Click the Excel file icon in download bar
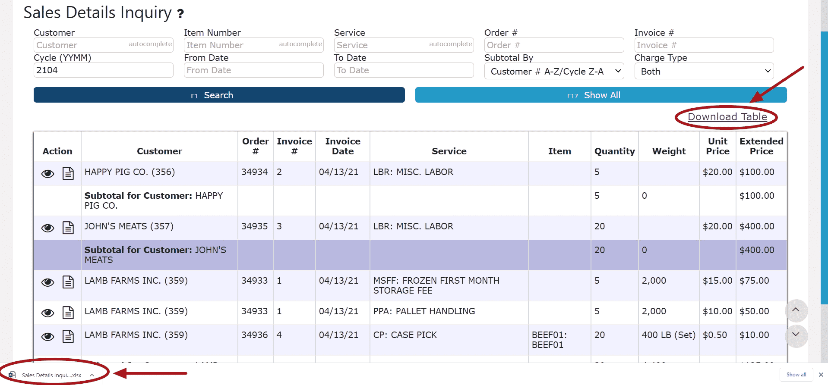The height and width of the screenshot is (385, 828). coord(12,375)
